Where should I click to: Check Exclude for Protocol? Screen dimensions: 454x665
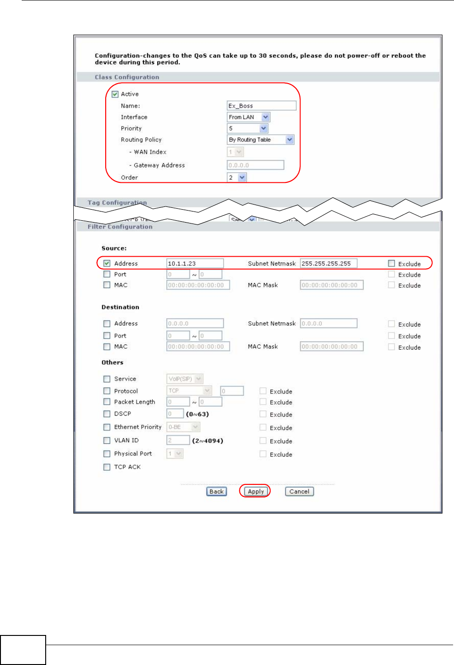[263, 391]
